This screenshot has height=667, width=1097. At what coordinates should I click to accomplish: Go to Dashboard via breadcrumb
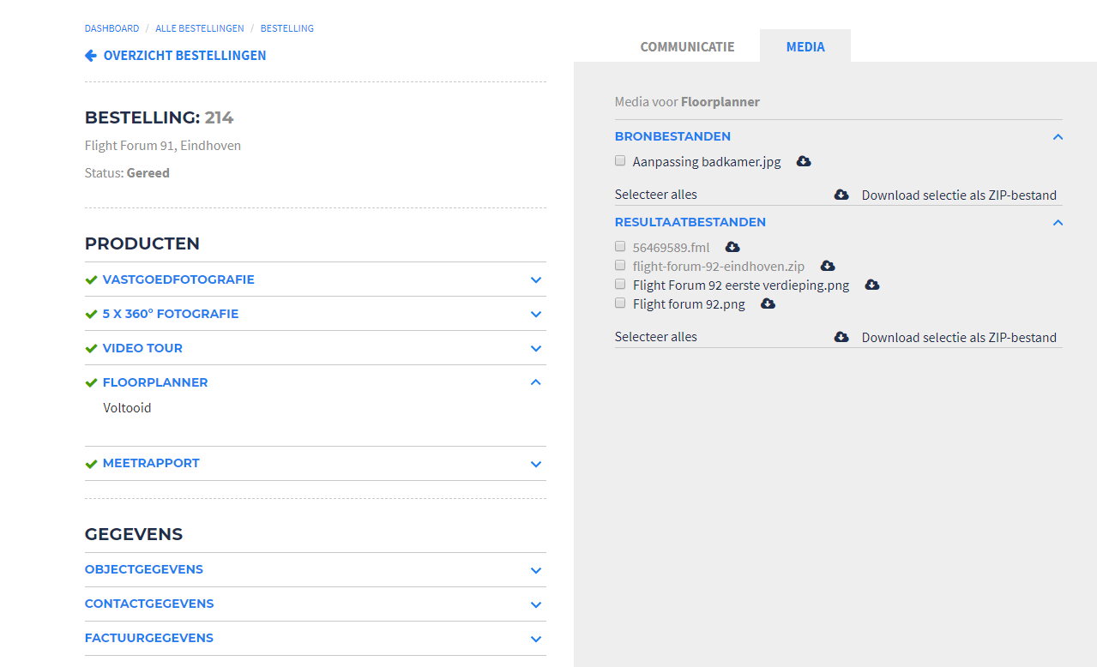click(112, 28)
